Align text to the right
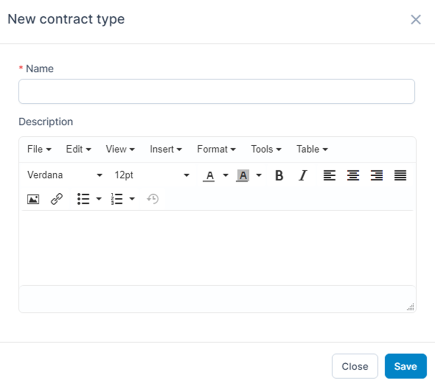The width and height of the screenshot is (435, 386). (x=376, y=175)
